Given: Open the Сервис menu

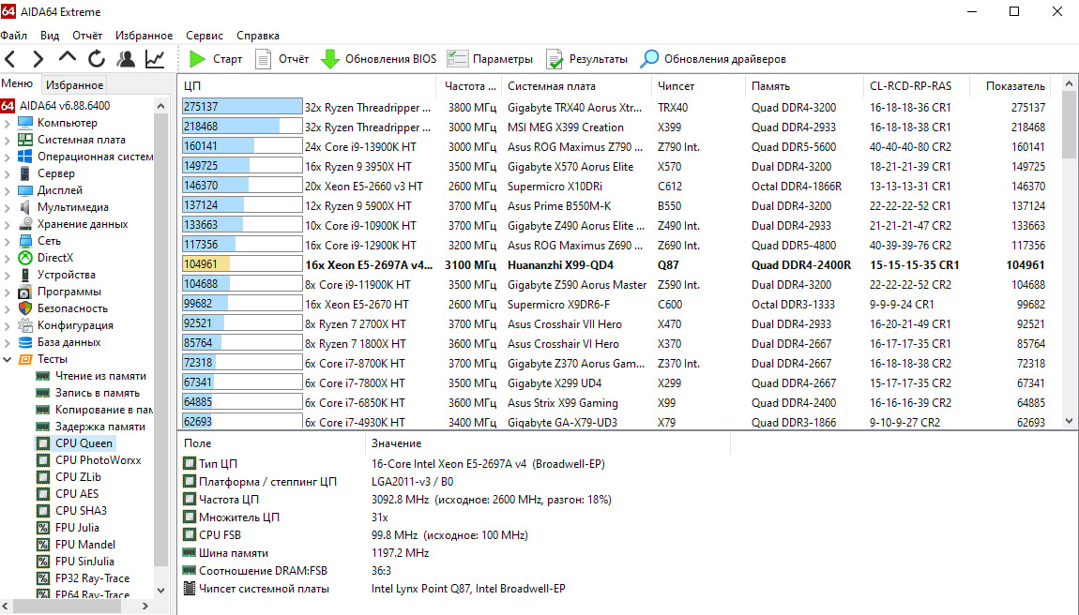Looking at the screenshot, I should (205, 36).
